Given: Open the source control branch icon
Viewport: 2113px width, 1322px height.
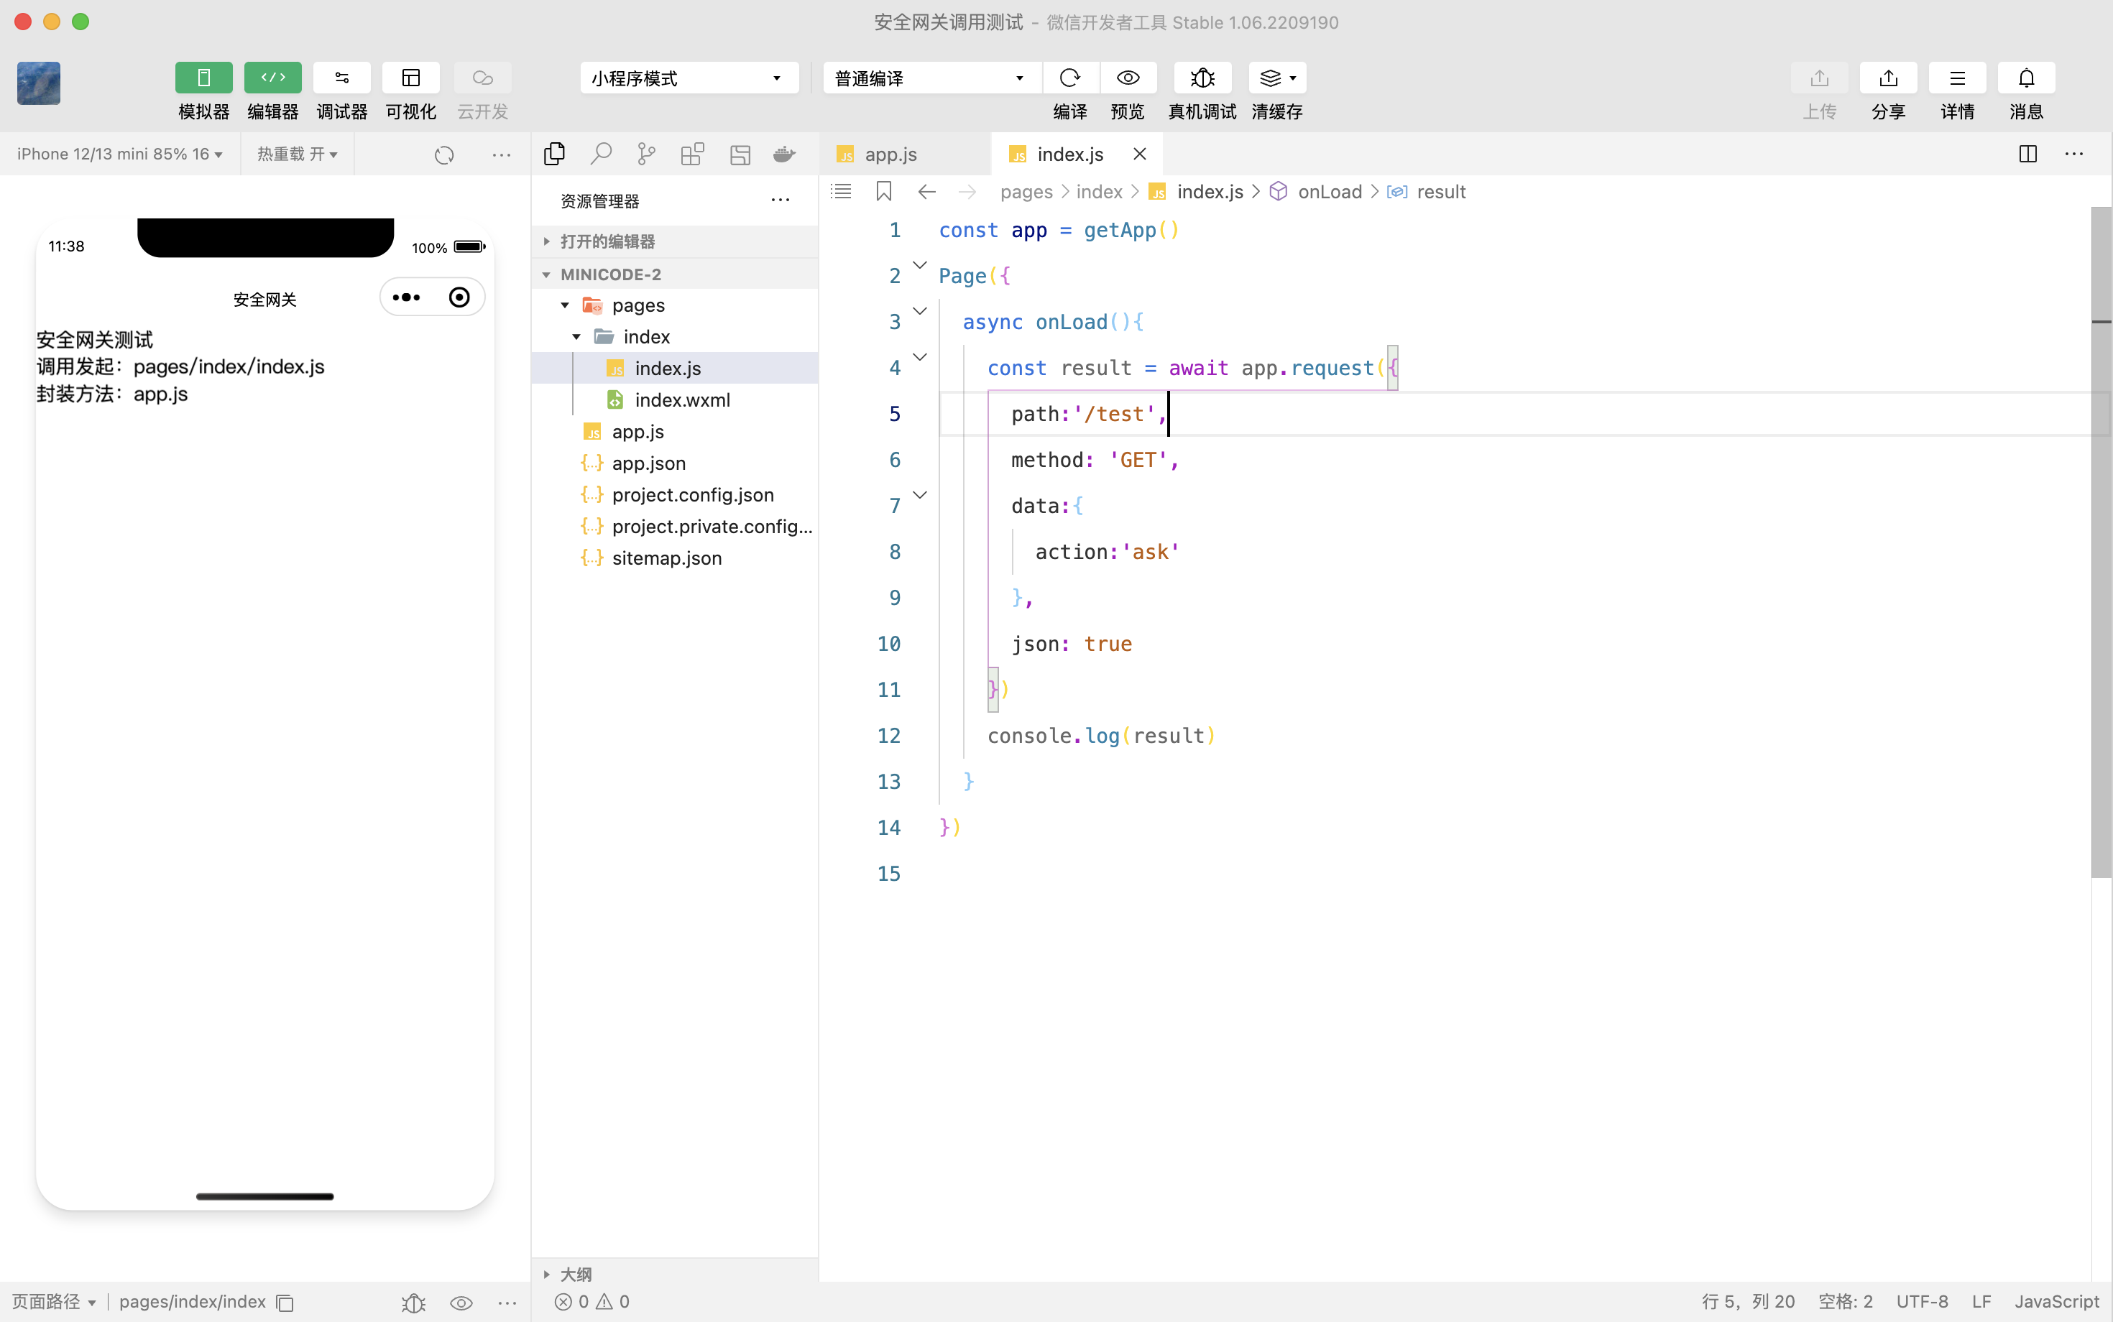Looking at the screenshot, I should point(646,154).
